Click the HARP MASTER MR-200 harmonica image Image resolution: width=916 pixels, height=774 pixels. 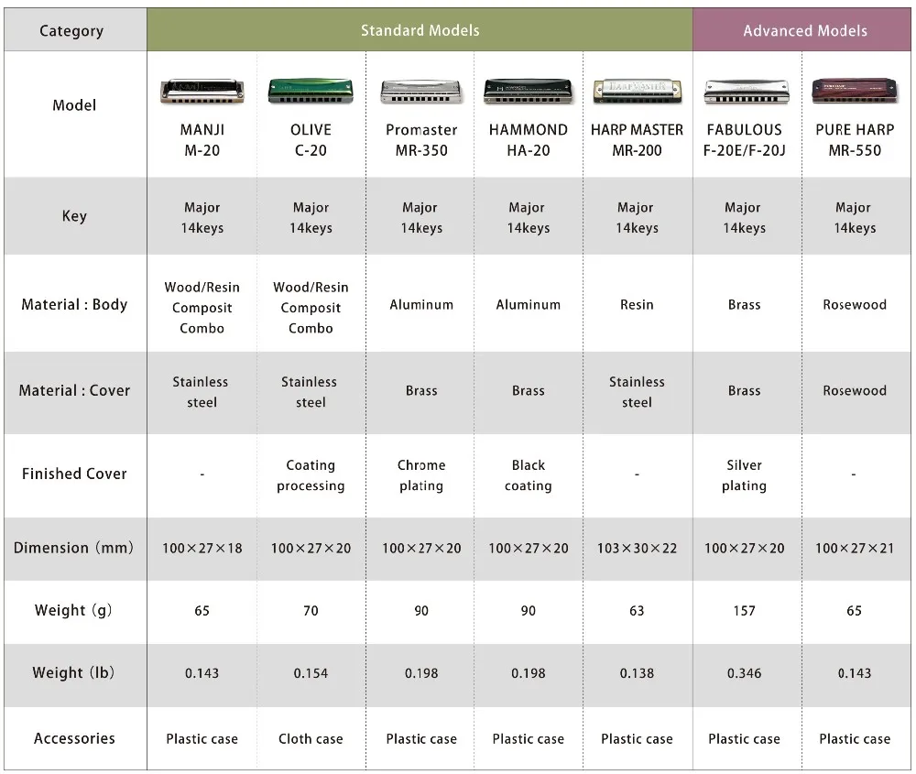(637, 92)
